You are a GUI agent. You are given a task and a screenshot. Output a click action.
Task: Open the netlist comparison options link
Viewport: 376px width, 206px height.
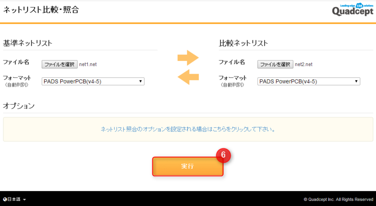(188, 129)
